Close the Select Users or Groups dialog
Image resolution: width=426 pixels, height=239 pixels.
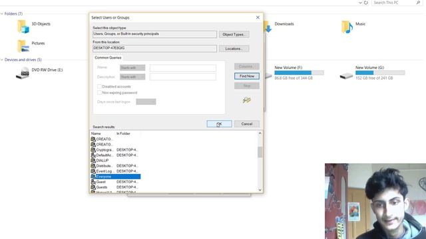pyautogui.click(x=258, y=17)
